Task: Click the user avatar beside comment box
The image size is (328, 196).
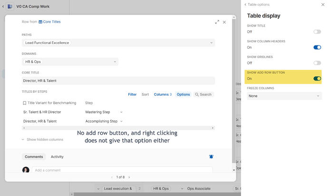Action: coord(26,170)
